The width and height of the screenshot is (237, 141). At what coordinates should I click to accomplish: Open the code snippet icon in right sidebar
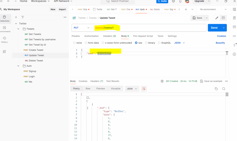234,36
